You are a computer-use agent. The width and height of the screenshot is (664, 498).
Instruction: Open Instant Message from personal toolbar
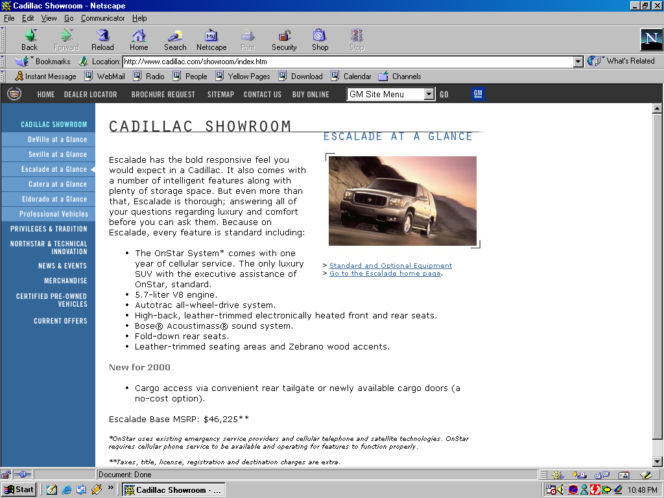(45, 77)
